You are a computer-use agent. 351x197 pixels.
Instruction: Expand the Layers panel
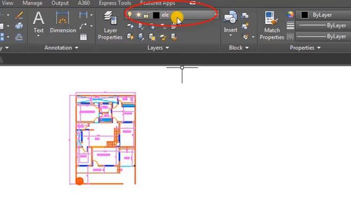[158, 48]
